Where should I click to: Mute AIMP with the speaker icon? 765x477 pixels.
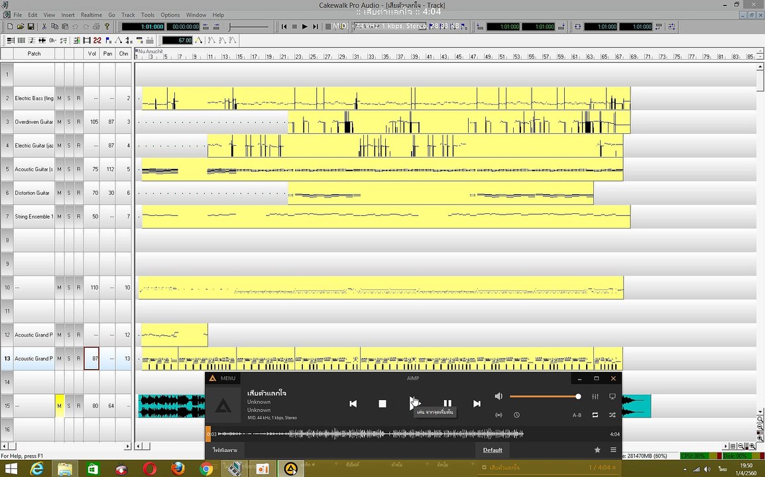pyautogui.click(x=499, y=397)
